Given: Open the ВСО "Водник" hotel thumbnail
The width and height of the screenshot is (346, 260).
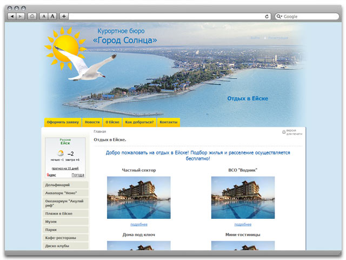Looking at the screenshot, I should pos(243,198).
